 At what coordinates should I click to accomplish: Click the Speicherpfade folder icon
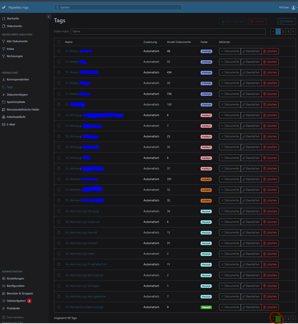click(4, 102)
